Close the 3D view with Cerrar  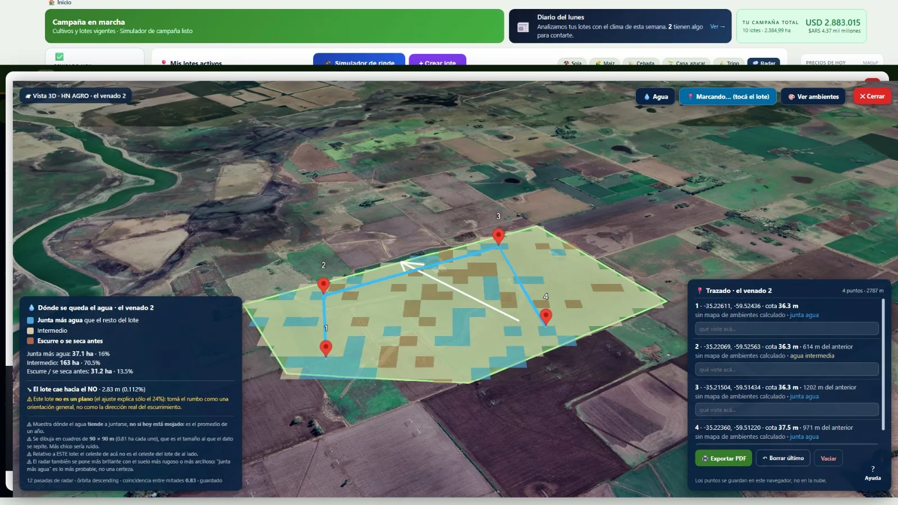coord(872,97)
